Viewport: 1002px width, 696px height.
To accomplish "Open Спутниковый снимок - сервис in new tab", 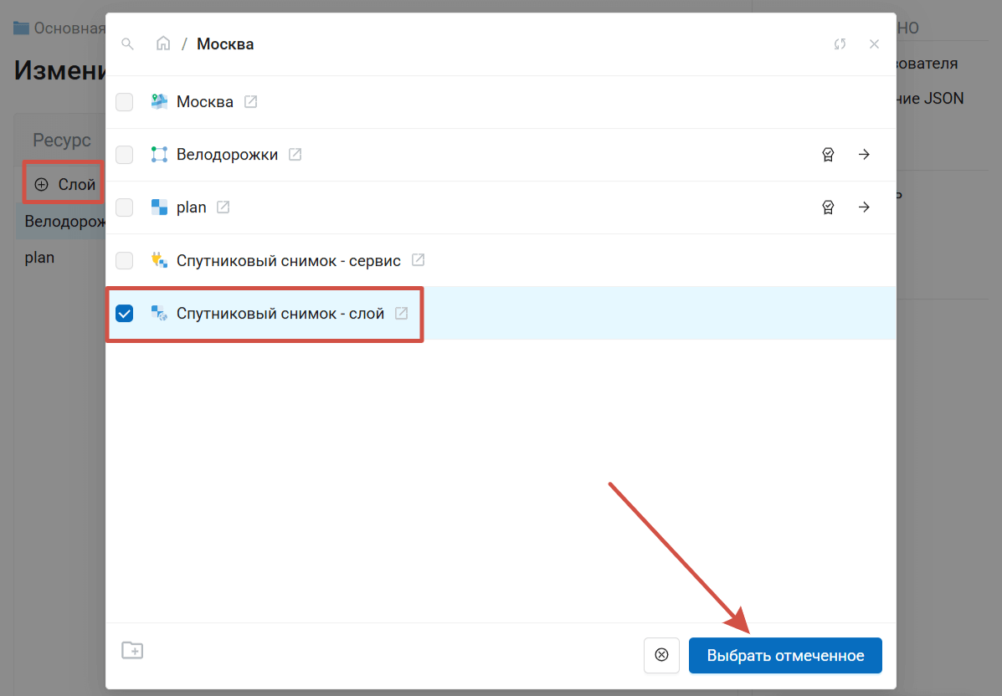I will pos(418,260).
